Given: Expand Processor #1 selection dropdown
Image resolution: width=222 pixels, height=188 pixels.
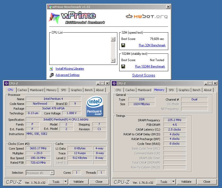Looking at the screenshot, I should pyautogui.click(x=52, y=173).
